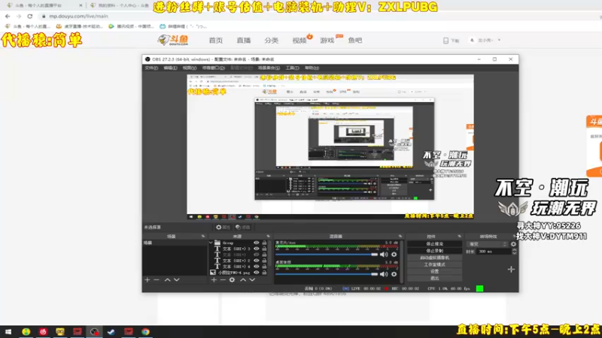Open 停靠窗口(D) menu in OBS

tap(214, 68)
